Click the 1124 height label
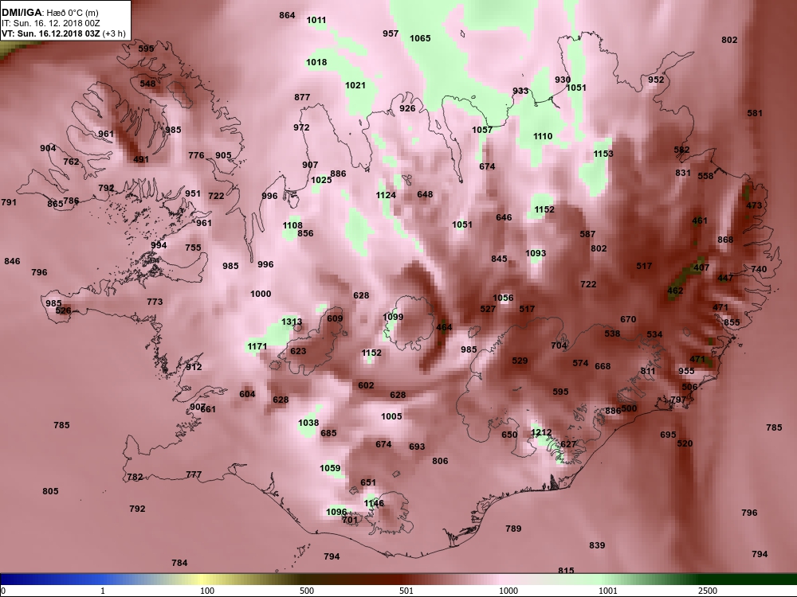797x597 pixels. point(387,195)
